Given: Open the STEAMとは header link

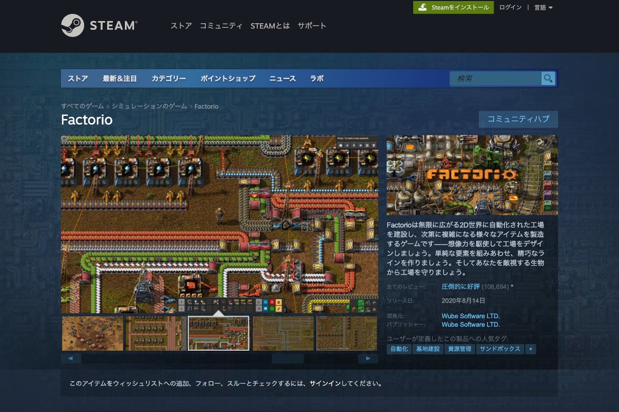Looking at the screenshot, I should pos(270,26).
